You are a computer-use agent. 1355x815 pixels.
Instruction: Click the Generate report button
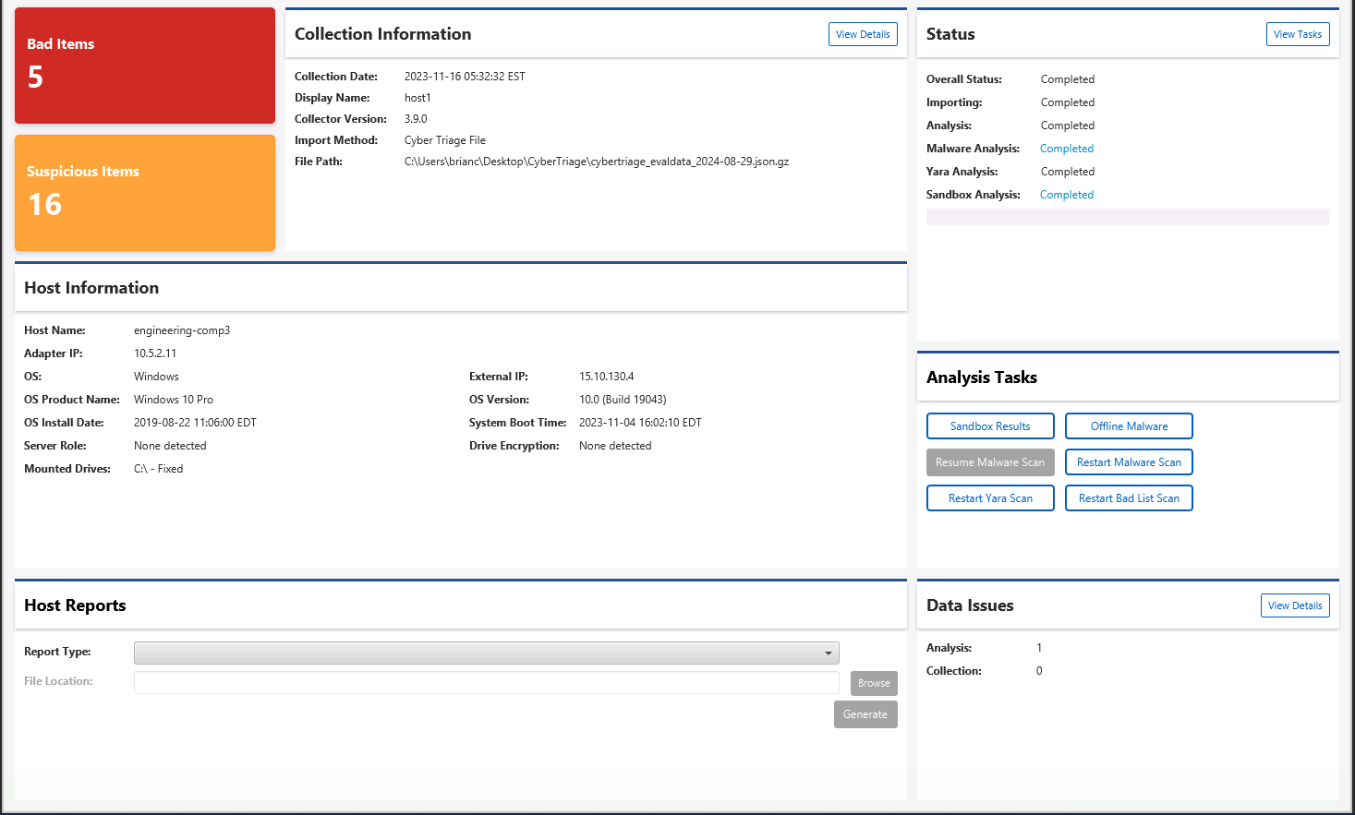[x=865, y=714]
